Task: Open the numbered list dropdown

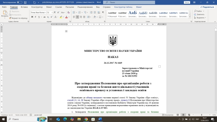Action: pos(82,13)
